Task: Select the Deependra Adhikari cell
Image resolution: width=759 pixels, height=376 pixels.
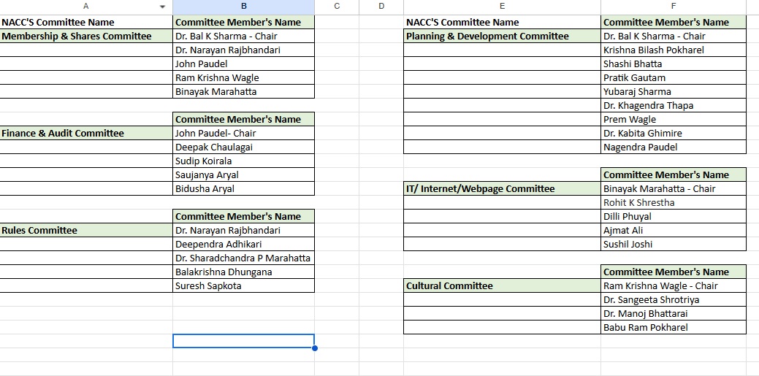Action: coord(243,244)
